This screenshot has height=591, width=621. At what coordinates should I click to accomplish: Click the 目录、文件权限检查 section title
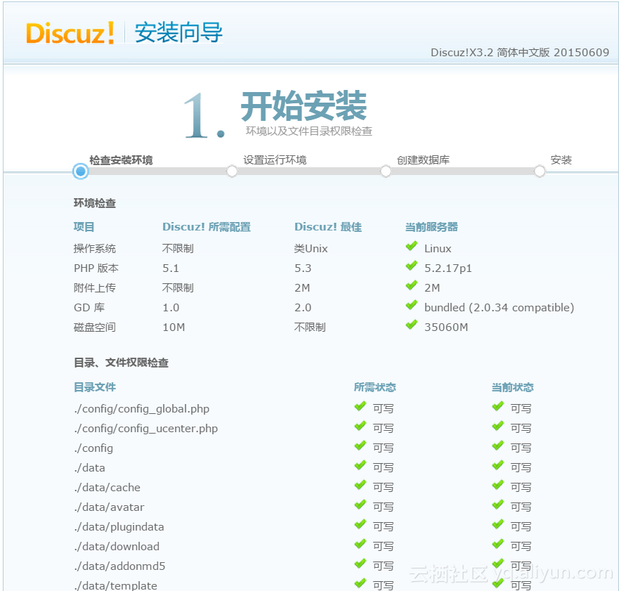pos(122,363)
